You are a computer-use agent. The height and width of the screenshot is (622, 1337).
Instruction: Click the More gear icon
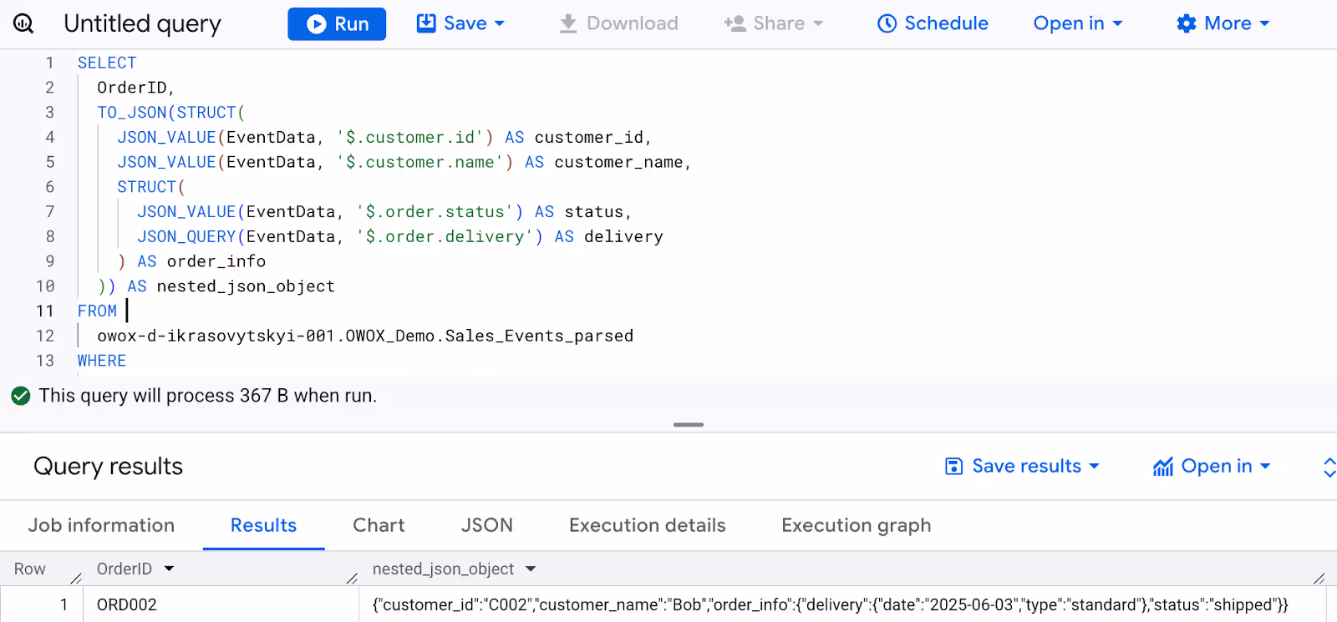[x=1187, y=23]
